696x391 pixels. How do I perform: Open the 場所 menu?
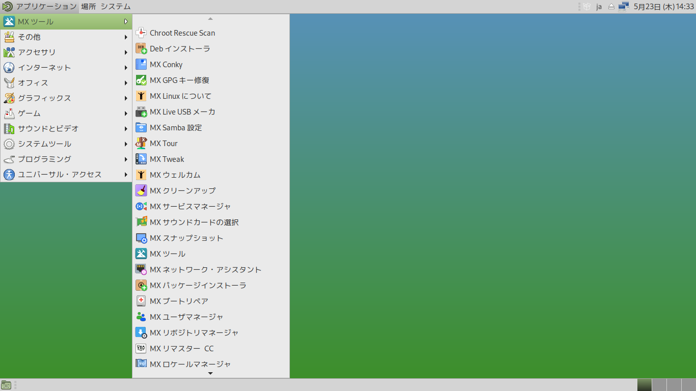coord(89,7)
